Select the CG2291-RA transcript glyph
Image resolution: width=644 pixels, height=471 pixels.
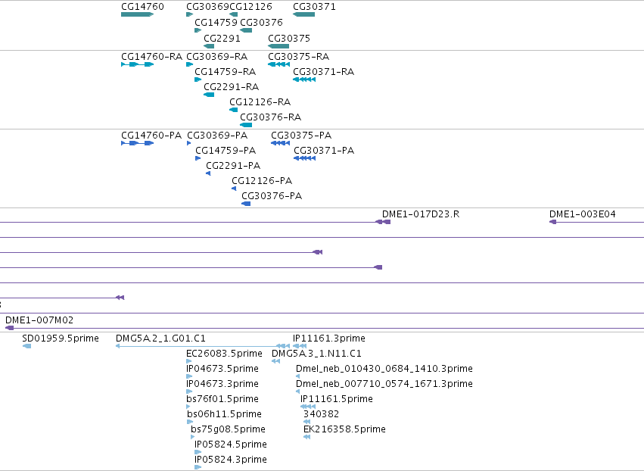(x=209, y=95)
